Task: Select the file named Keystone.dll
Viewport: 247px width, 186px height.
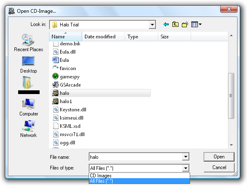Action: tap(73, 110)
